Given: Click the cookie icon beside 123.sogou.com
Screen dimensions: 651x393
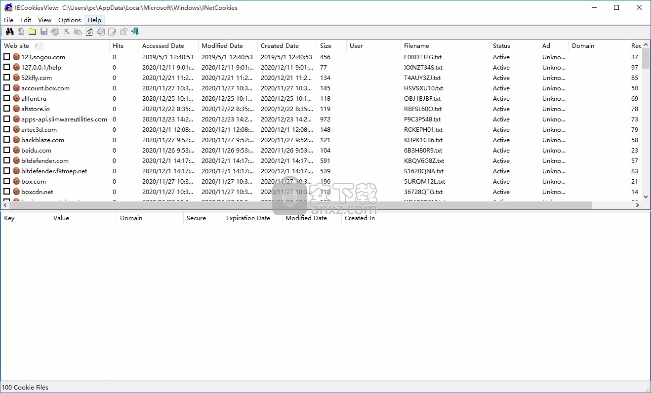Looking at the screenshot, I should (16, 57).
